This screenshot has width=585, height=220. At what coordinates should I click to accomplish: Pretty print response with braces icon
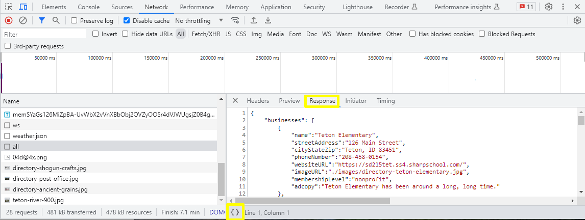click(x=235, y=212)
